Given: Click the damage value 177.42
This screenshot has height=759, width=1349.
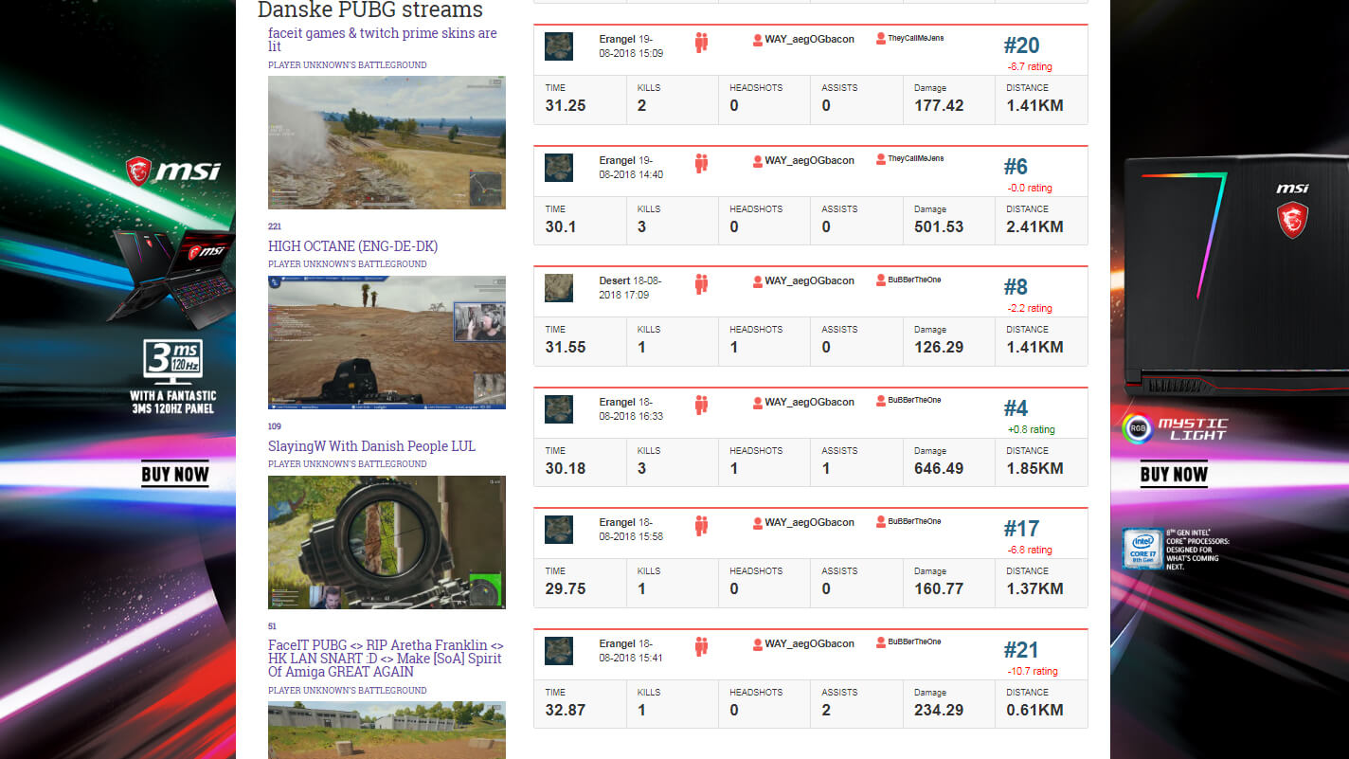Looking at the screenshot, I should pyautogui.click(x=939, y=105).
